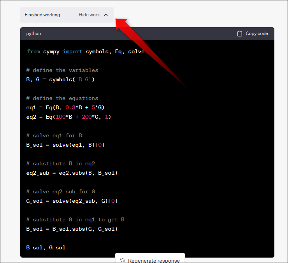The image size is (288, 263).
Task: Click the '# solve eq2_sub for G' comment
Action: (61, 192)
